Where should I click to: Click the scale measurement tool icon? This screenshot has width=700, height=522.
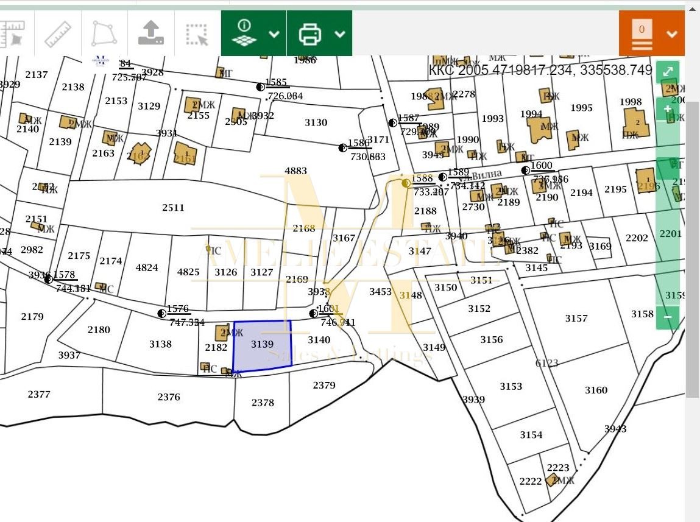pyautogui.click(x=12, y=34)
